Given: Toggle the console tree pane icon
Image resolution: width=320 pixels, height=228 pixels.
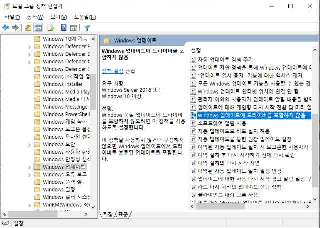Looking at the screenshot, I should pyautogui.click(x=38, y=27).
